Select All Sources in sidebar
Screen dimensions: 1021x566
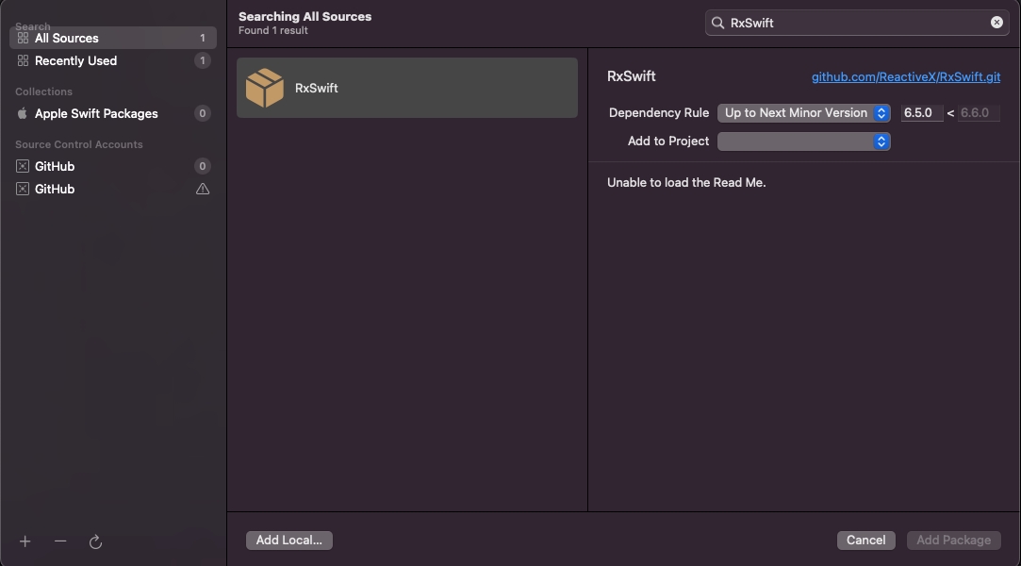[67, 38]
